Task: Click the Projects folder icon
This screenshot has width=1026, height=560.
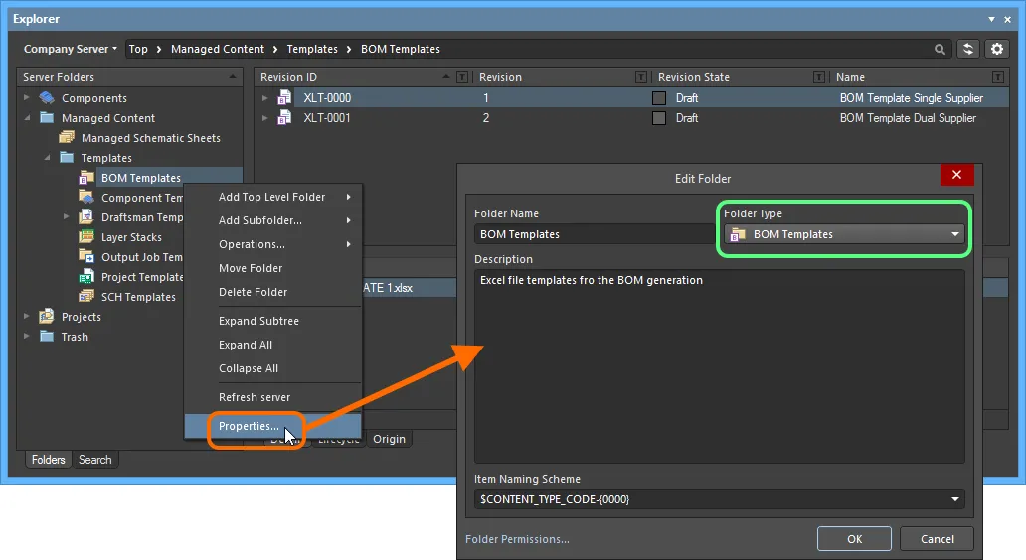Action: point(47,317)
